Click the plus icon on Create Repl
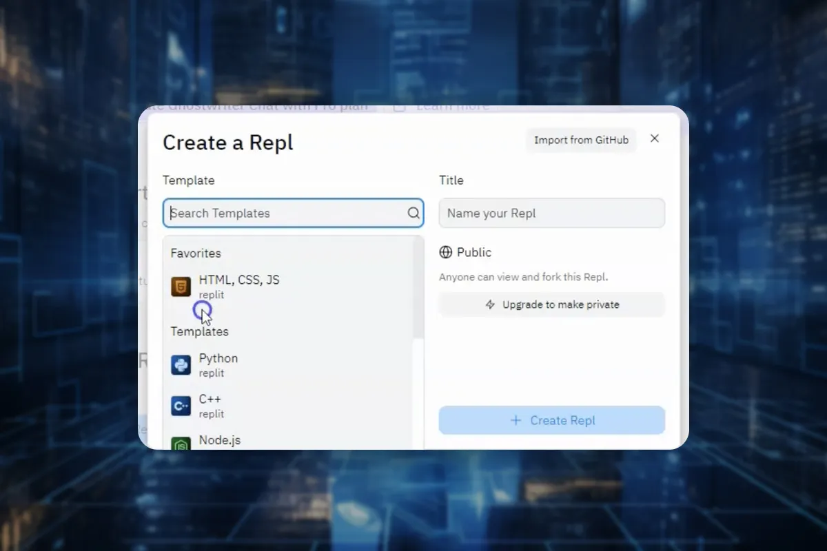The height and width of the screenshot is (551, 827). (515, 420)
